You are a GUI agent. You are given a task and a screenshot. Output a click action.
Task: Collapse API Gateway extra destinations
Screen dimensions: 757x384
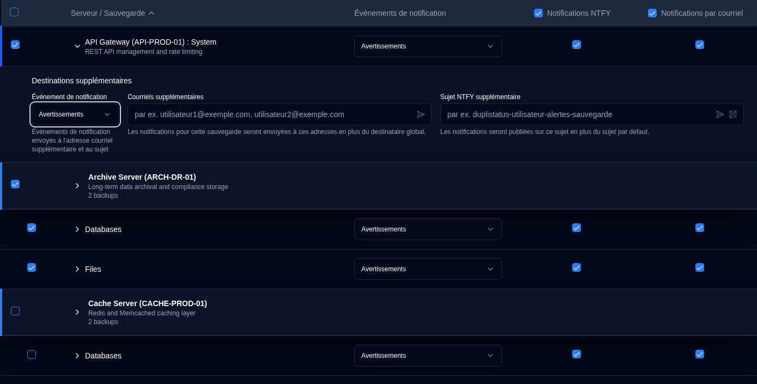(77, 46)
